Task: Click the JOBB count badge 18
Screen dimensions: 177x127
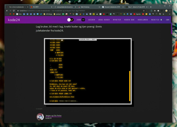Action: tap(83, 20)
